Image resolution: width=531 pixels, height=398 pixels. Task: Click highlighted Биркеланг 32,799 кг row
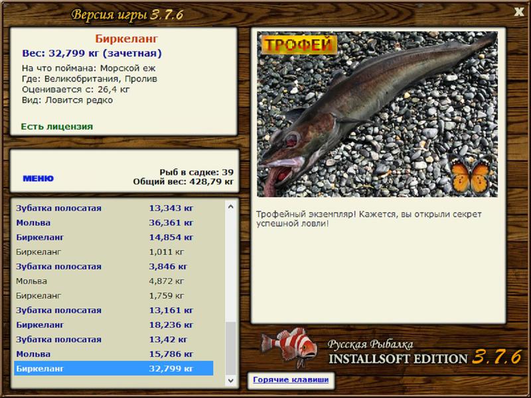[114, 368]
